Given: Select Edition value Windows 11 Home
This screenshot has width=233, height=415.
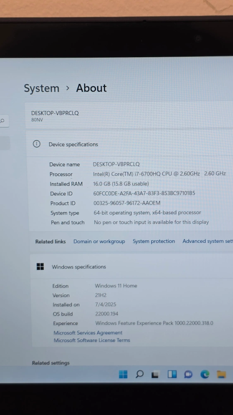Looking at the screenshot, I should point(116,286).
